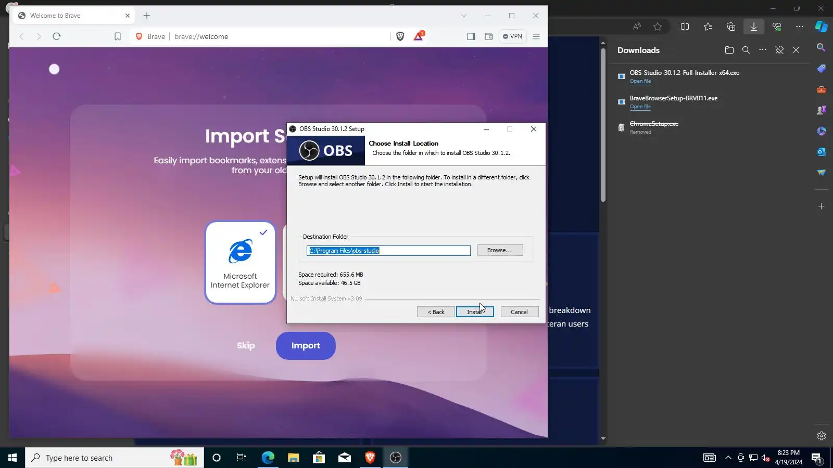833x468 pixels.
Task: Open Copilot icon in Edge
Action: (x=822, y=27)
